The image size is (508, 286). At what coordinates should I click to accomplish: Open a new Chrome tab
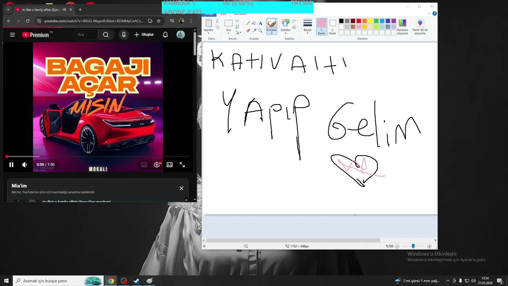(80, 10)
